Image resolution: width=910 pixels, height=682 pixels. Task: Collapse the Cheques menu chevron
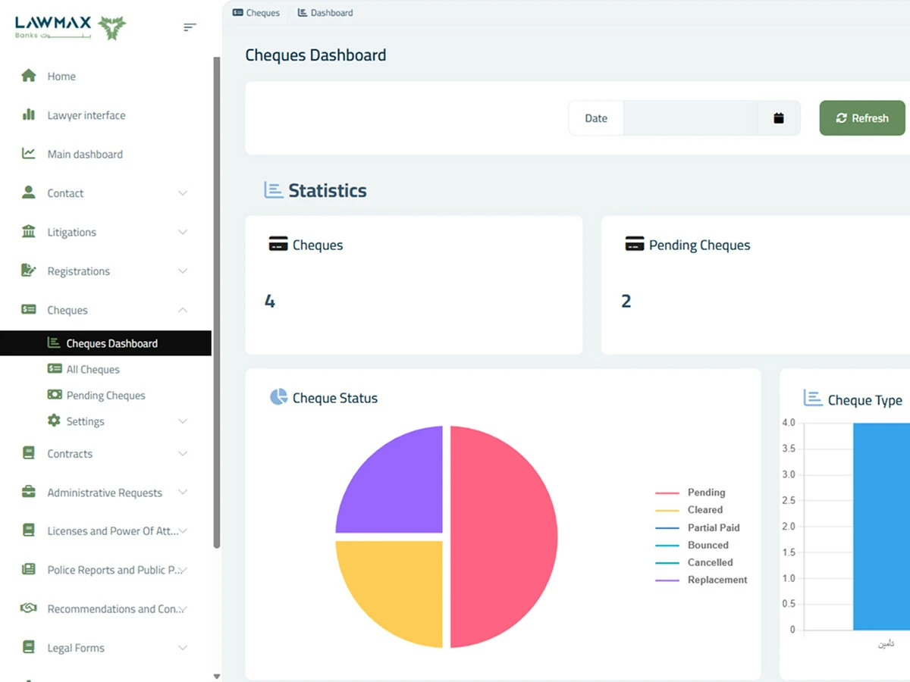coord(183,310)
